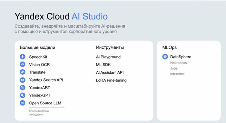Click the MLOps heading
Viewport: 226px width, 123px height.
point(169,47)
